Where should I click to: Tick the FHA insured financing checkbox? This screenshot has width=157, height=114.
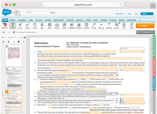pos(38,79)
